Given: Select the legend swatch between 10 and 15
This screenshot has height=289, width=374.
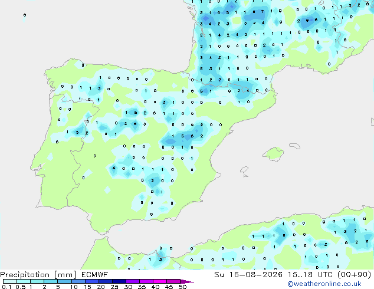Looking at the screenshot, I should [x=78, y=281].
